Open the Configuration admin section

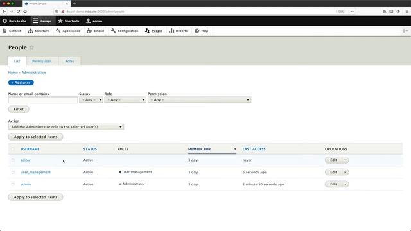click(125, 31)
